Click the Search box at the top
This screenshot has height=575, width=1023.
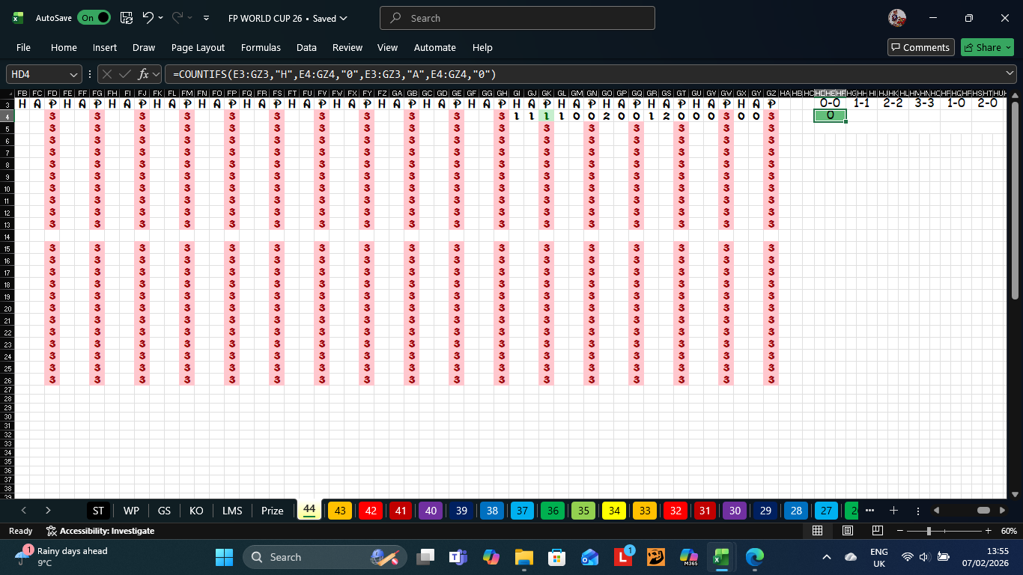517,17
